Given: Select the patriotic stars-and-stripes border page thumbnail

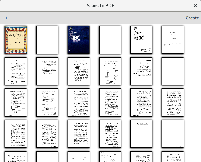Looking at the screenshot, I should click(16, 40).
